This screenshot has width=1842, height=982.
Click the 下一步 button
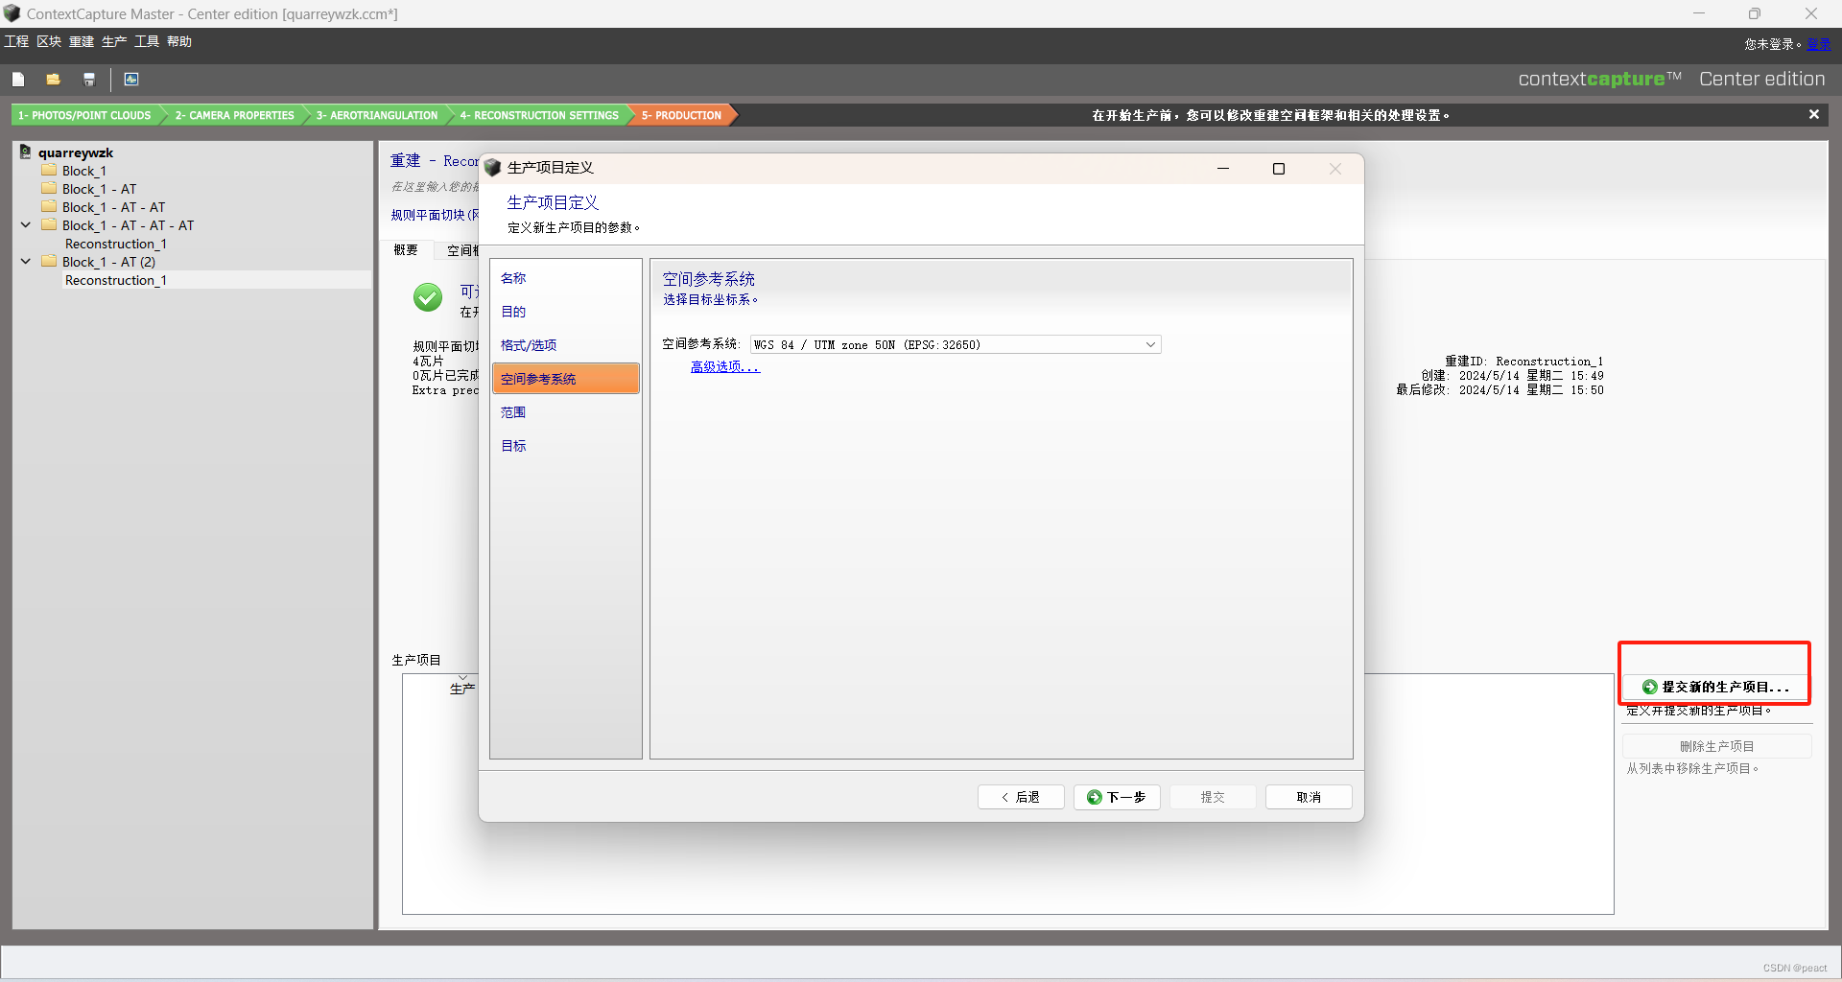point(1116,797)
